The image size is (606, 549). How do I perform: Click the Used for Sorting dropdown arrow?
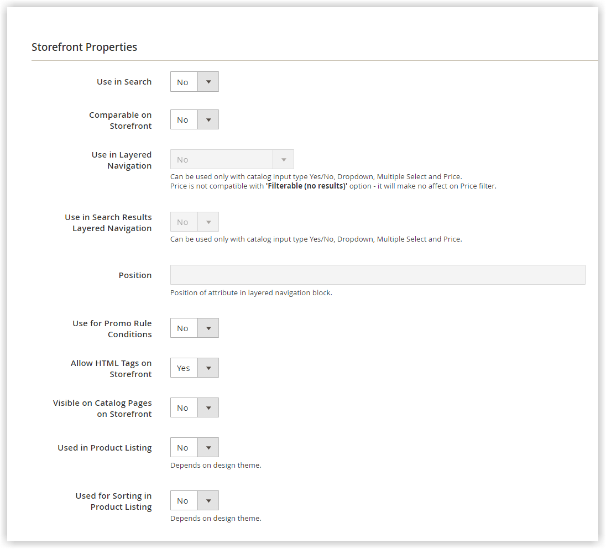208,500
